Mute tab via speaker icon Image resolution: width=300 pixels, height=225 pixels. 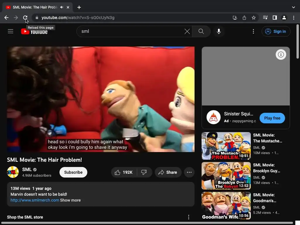(62, 7)
